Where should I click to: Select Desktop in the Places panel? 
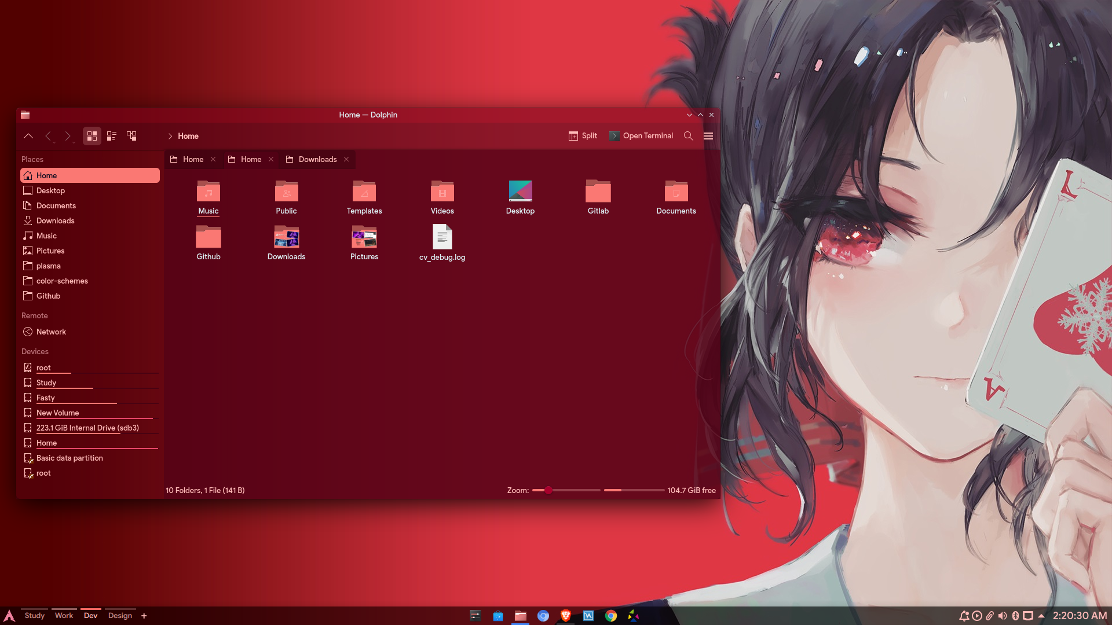click(90, 190)
